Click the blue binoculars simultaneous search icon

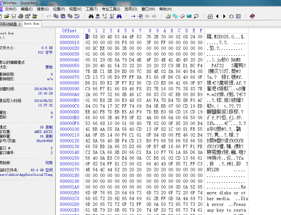click(119, 16)
